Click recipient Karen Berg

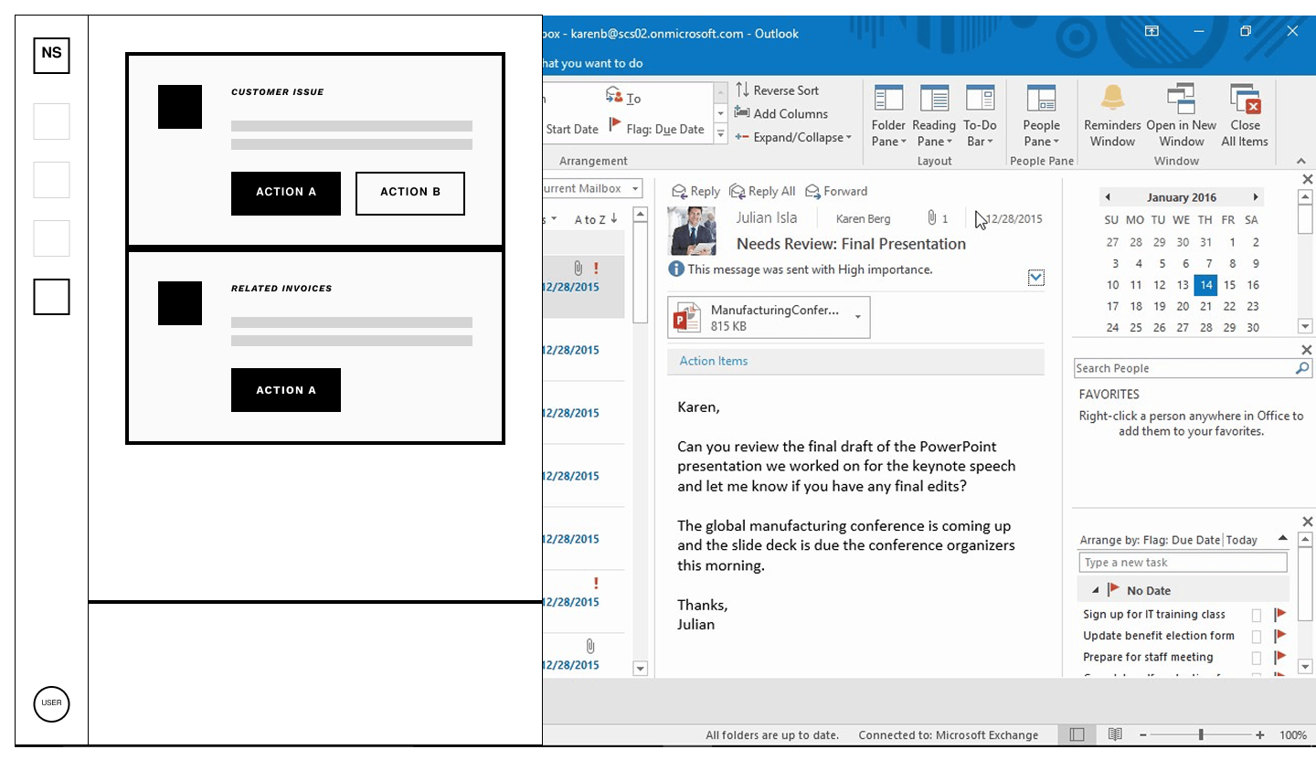[863, 218]
